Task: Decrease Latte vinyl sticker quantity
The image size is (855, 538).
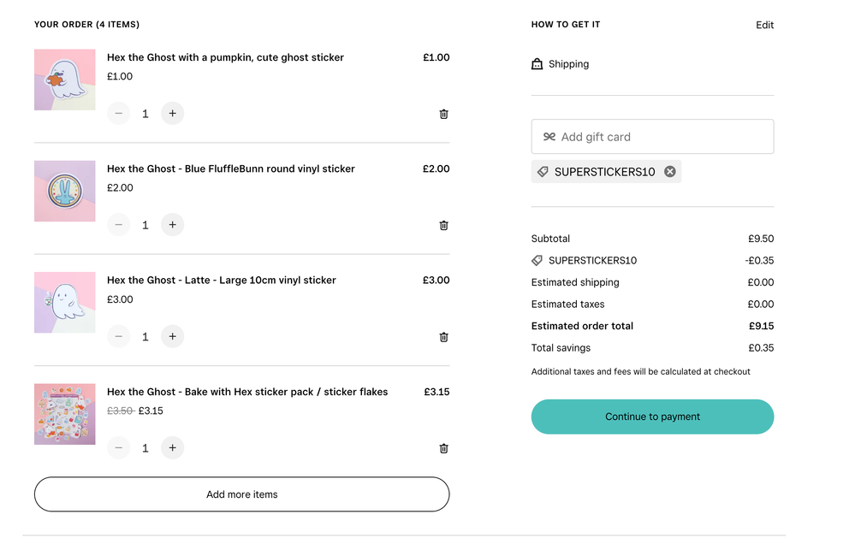Action: point(119,336)
